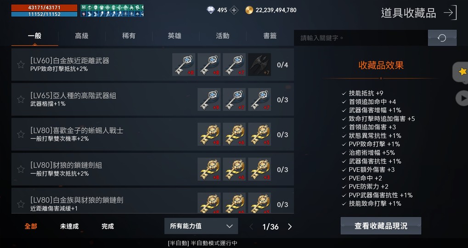Click the exit arrow beside 道具收藏品

click(x=450, y=12)
